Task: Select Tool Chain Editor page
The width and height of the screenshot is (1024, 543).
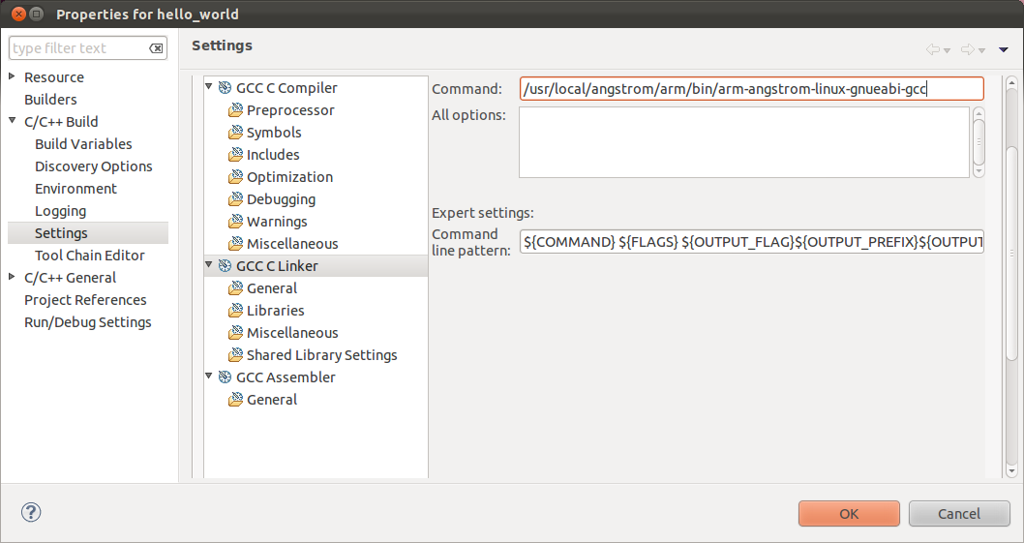Action: pyautogui.click(x=89, y=256)
